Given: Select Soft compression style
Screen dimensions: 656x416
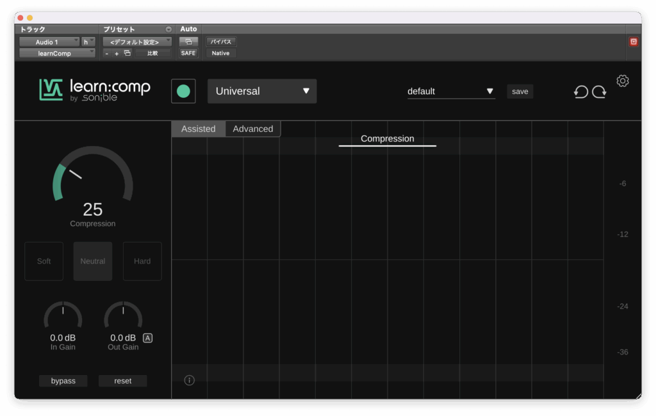Looking at the screenshot, I should [x=44, y=261].
